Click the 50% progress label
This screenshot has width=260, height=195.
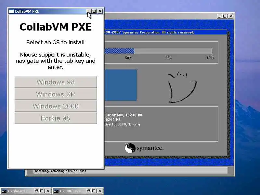pos(128,58)
